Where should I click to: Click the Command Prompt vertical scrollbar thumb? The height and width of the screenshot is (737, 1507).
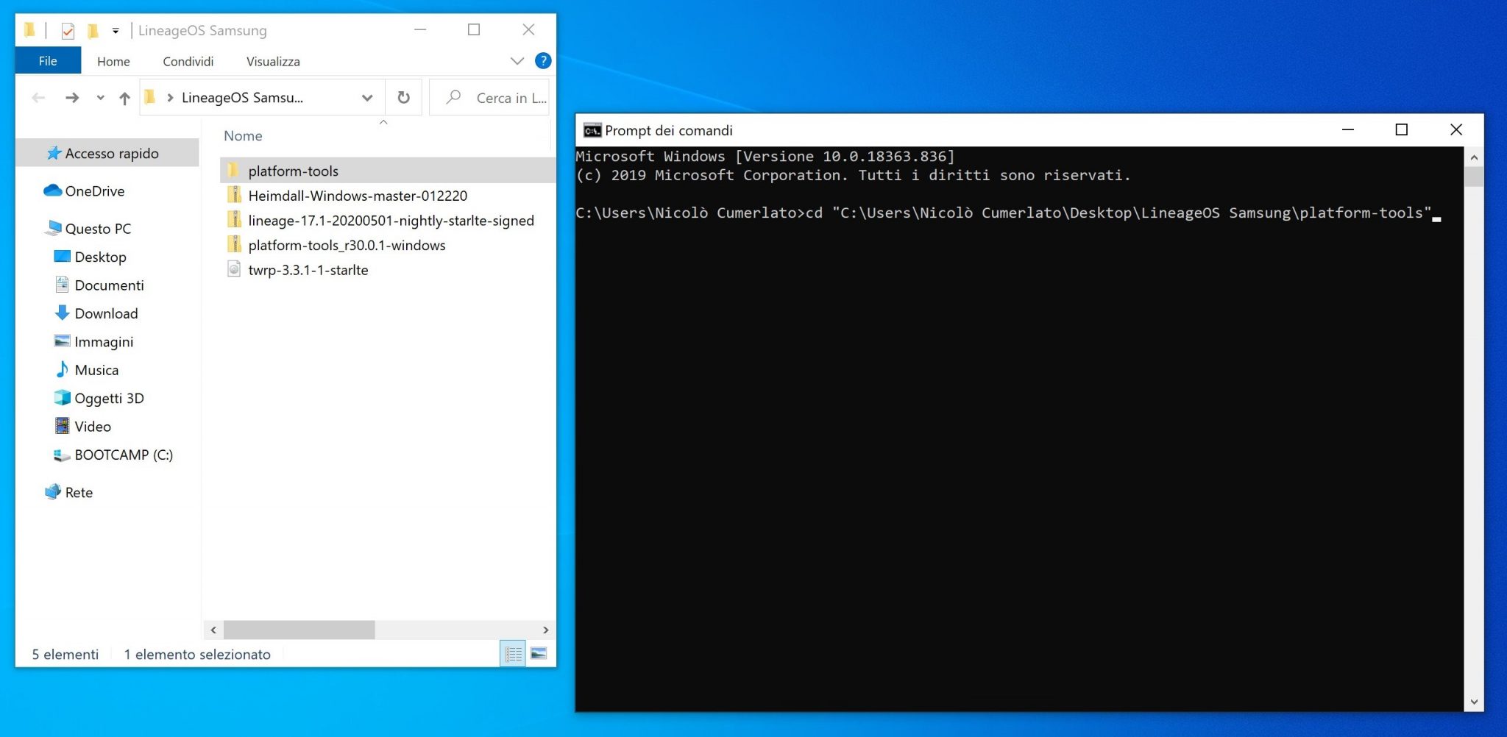point(1474,177)
